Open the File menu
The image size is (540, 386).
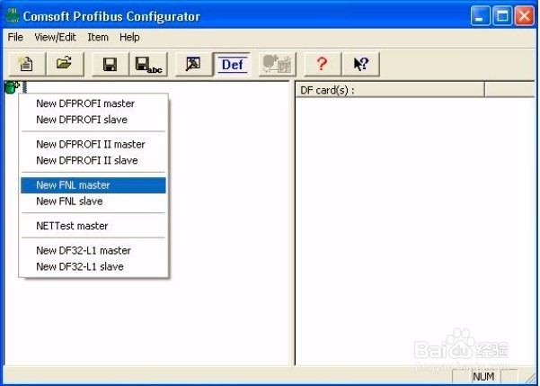coord(15,37)
